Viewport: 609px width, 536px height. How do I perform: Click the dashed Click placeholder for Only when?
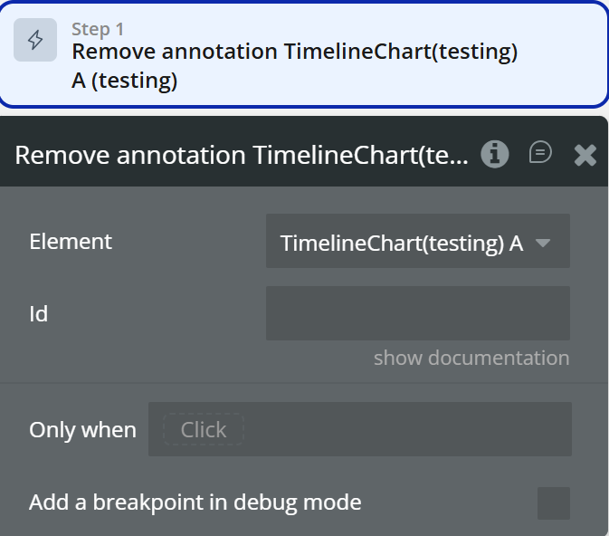(x=203, y=429)
